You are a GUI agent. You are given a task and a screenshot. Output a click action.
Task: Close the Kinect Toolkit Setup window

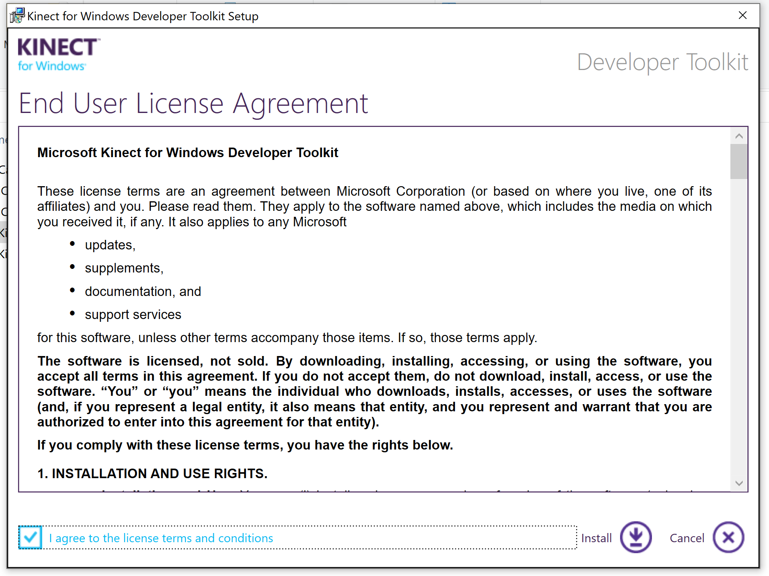[x=742, y=16]
